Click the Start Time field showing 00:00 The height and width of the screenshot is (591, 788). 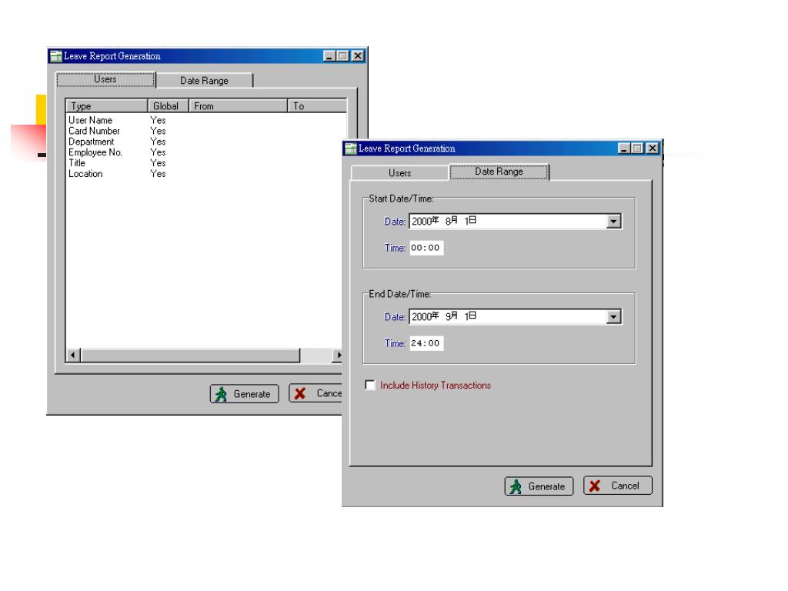coord(426,248)
